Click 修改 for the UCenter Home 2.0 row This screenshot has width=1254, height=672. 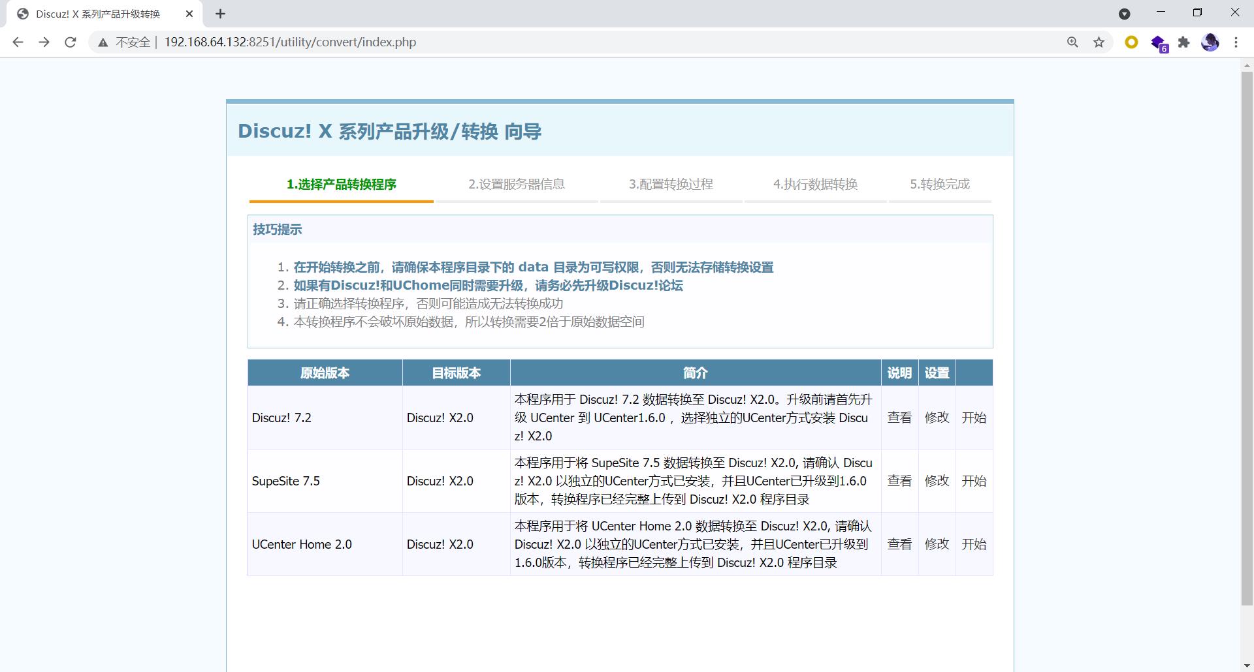[x=937, y=544]
